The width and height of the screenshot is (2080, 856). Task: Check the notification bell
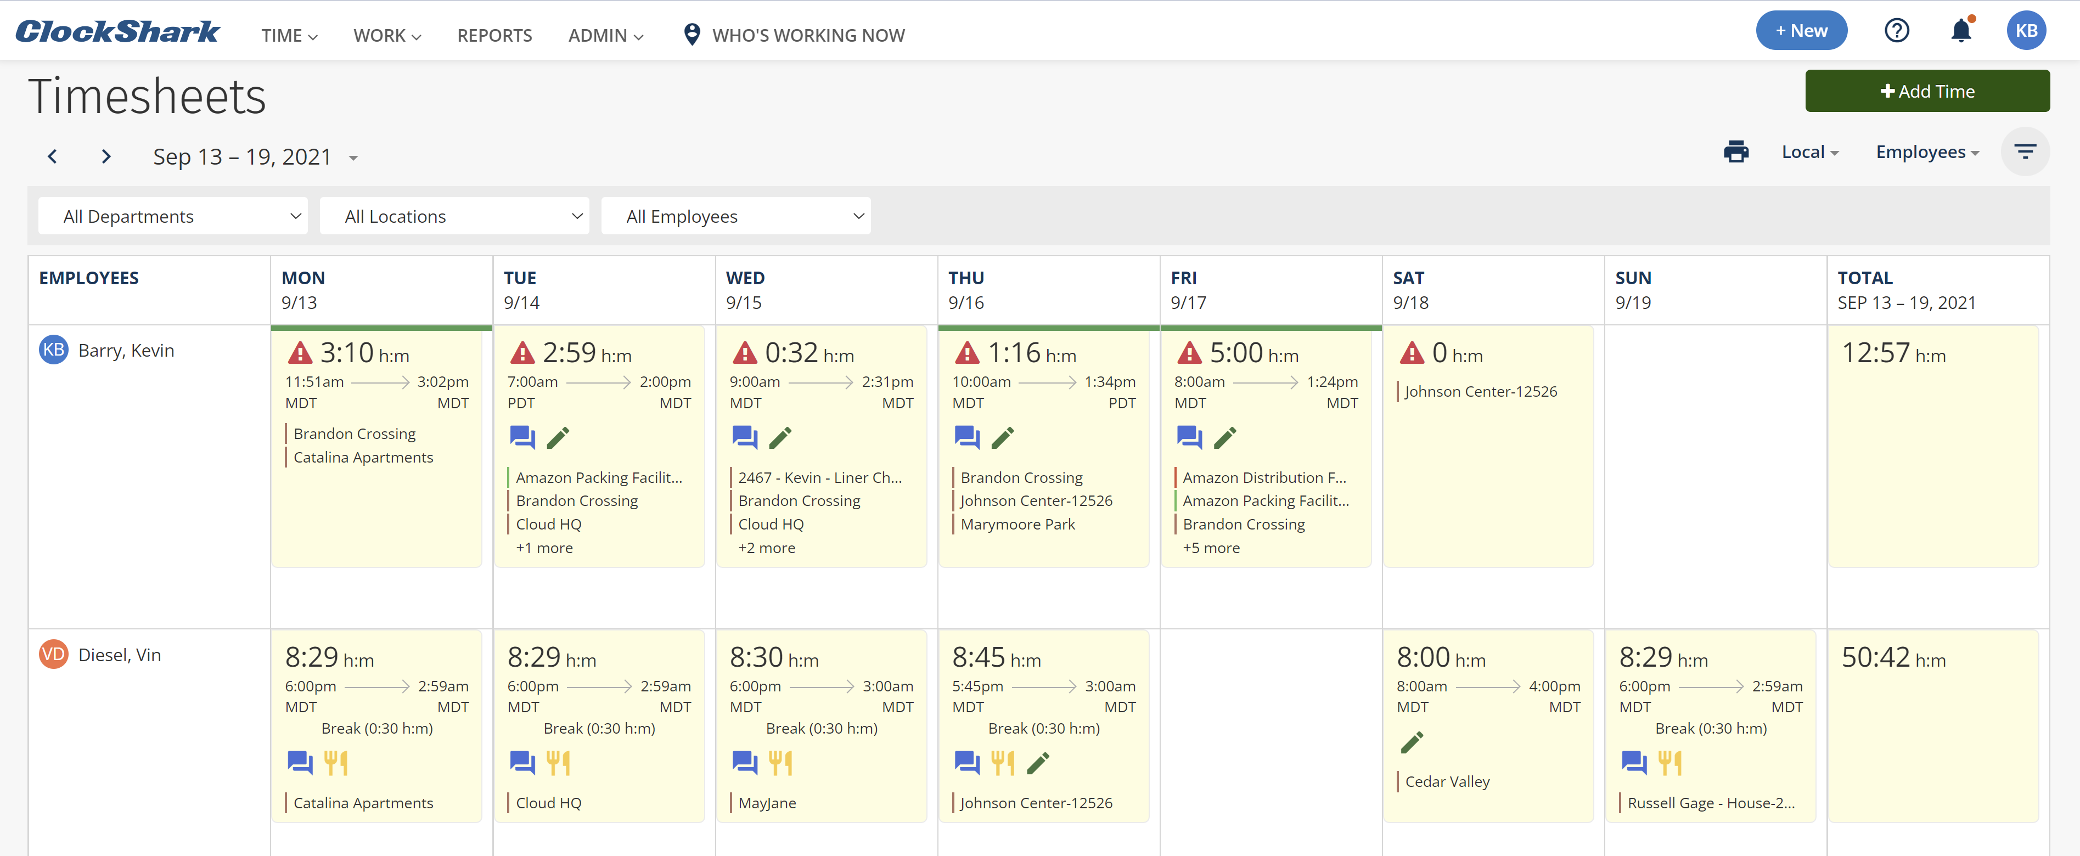(1962, 30)
